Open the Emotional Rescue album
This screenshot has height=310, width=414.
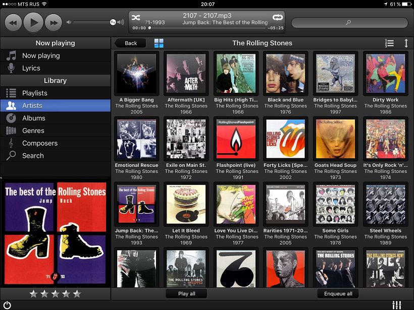click(x=136, y=139)
